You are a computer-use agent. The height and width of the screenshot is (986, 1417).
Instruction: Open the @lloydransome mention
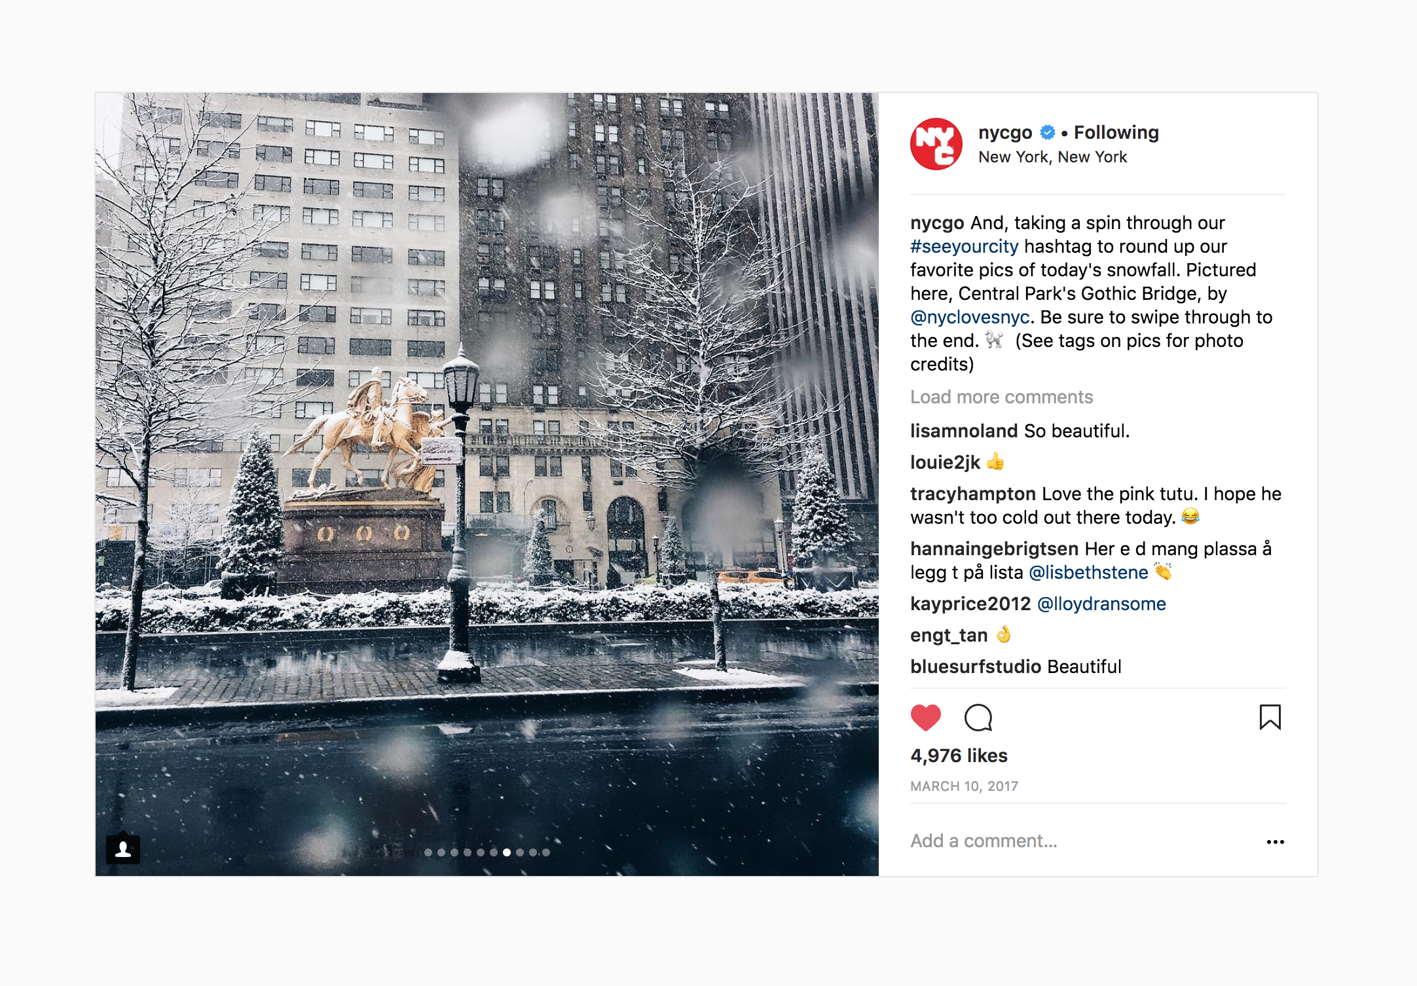pyautogui.click(x=1101, y=604)
